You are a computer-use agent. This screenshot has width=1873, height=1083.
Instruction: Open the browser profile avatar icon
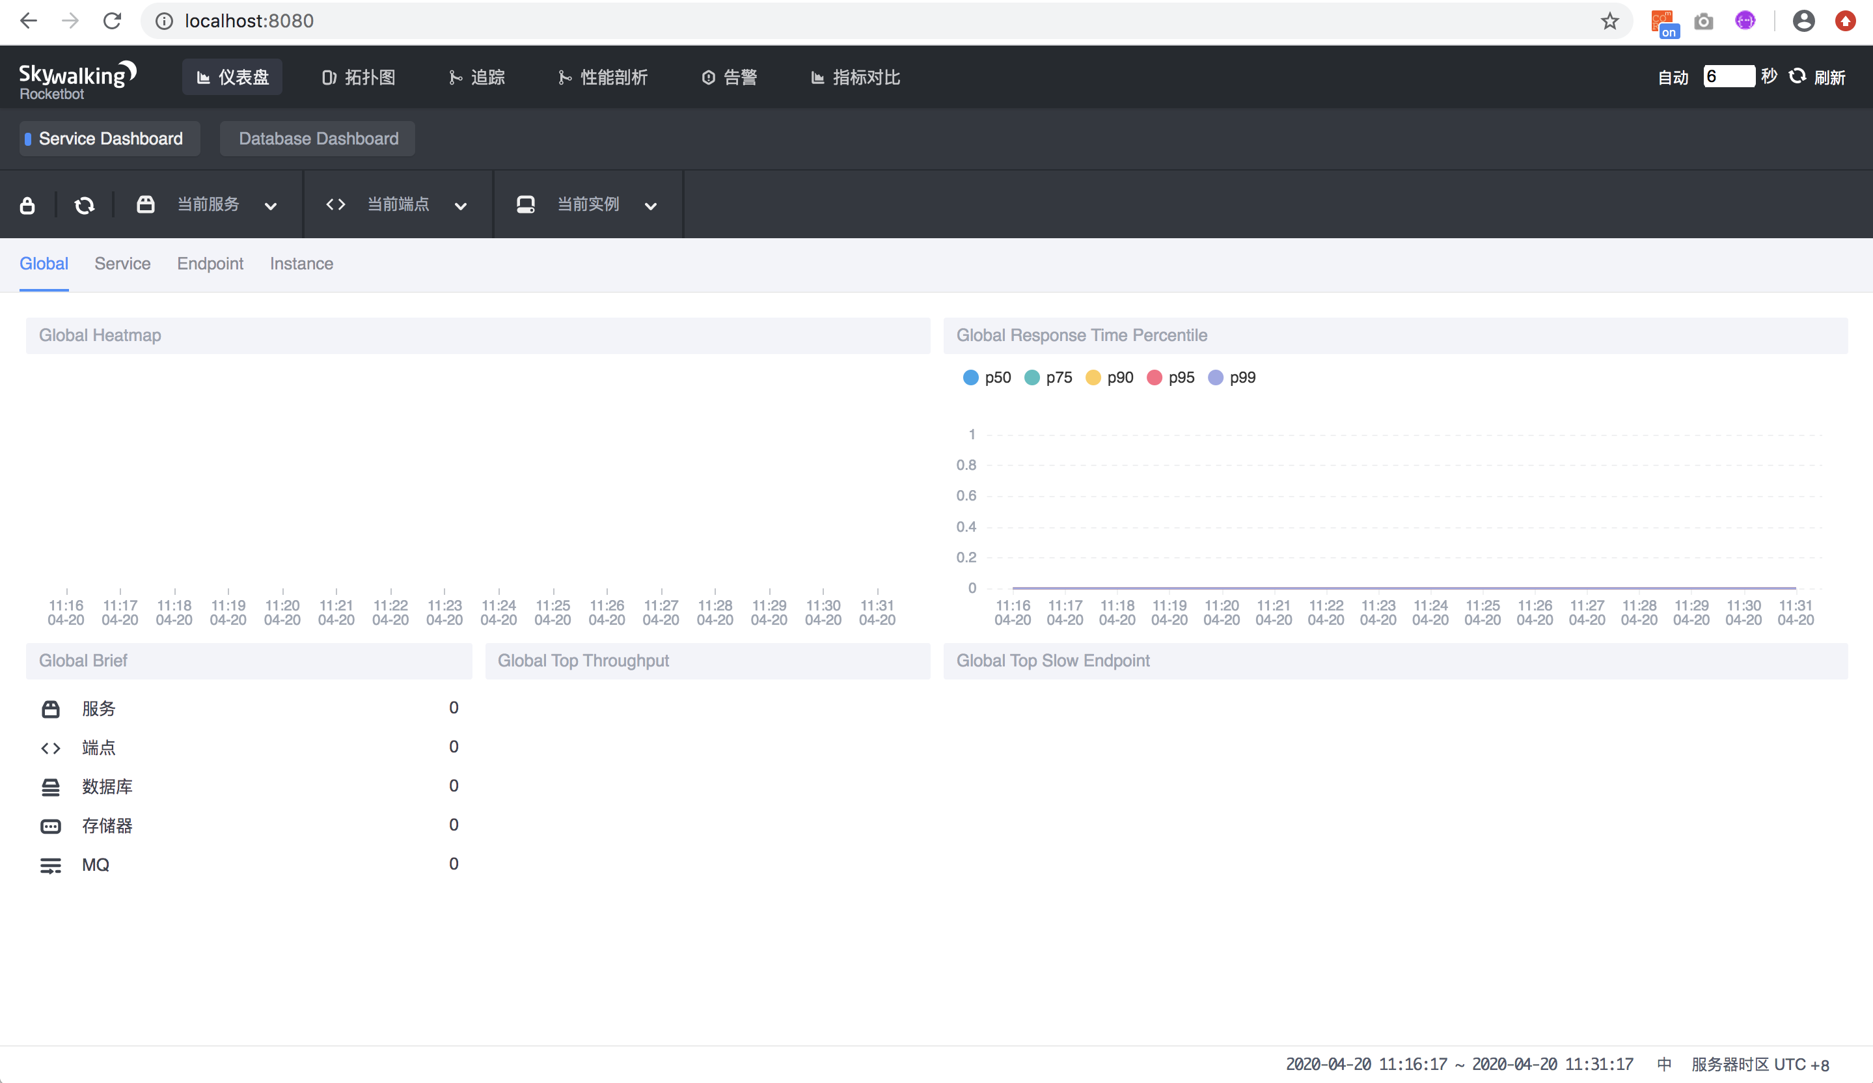(x=1803, y=21)
